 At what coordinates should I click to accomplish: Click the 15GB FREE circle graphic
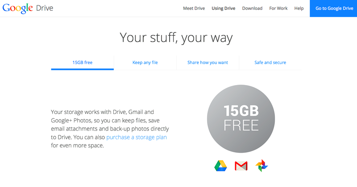click(241, 118)
